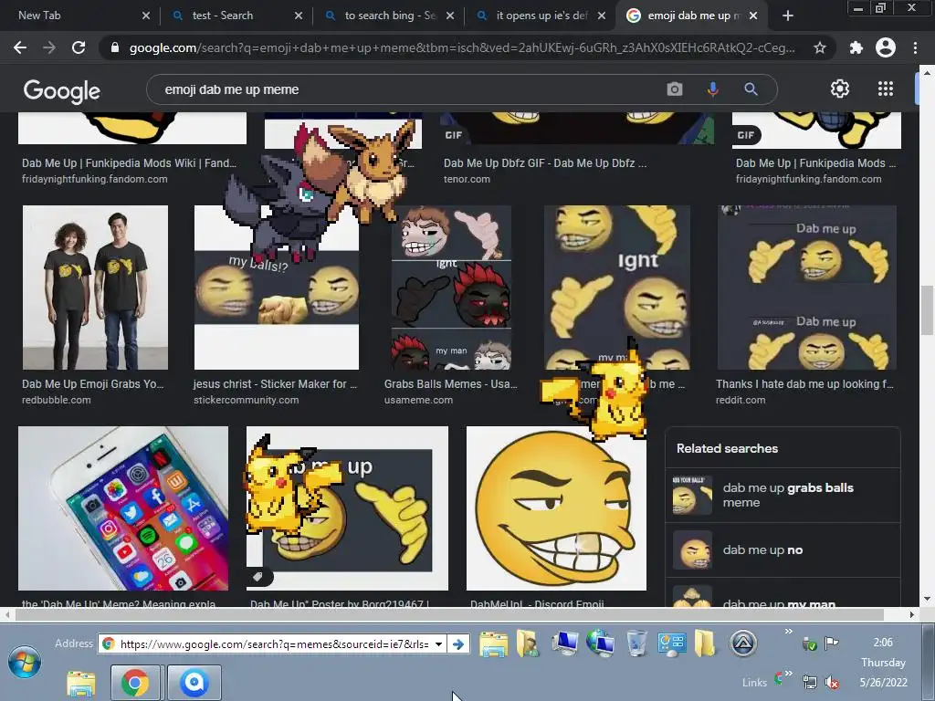The height and width of the screenshot is (701, 935).
Task: Open the redbubble t-shirt couple thumbnail
Action: (x=95, y=288)
